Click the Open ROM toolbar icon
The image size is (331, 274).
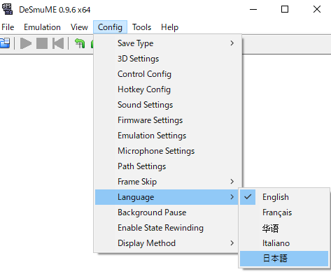(5, 43)
